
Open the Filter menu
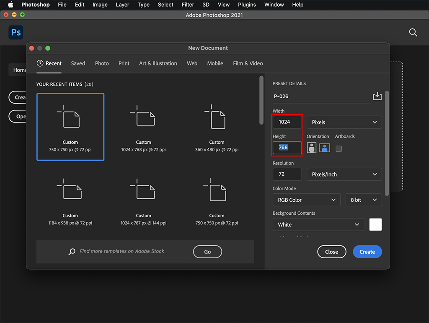(188, 5)
